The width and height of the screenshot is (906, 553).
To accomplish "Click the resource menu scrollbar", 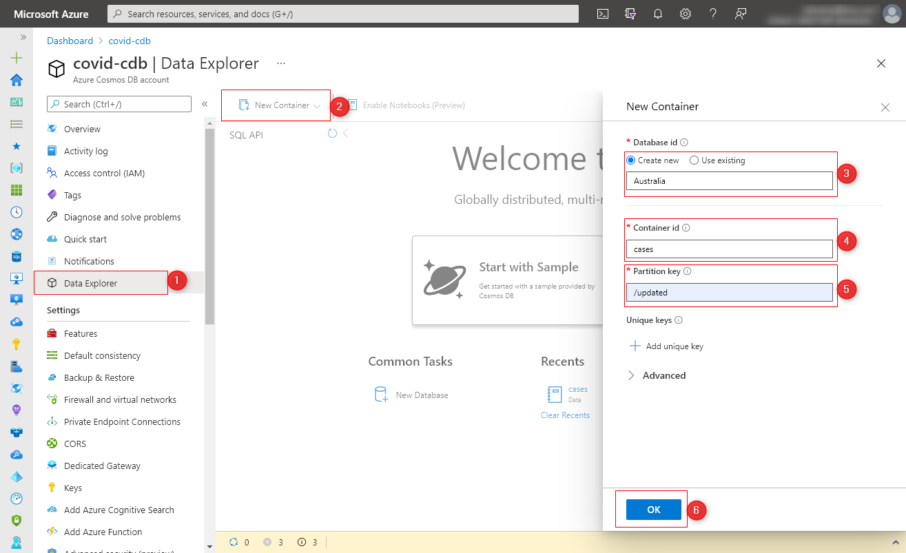I will pyautogui.click(x=209, y=225).
